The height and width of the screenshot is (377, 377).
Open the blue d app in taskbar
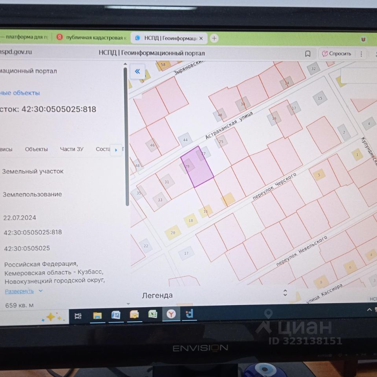click(x=189, y=314)
